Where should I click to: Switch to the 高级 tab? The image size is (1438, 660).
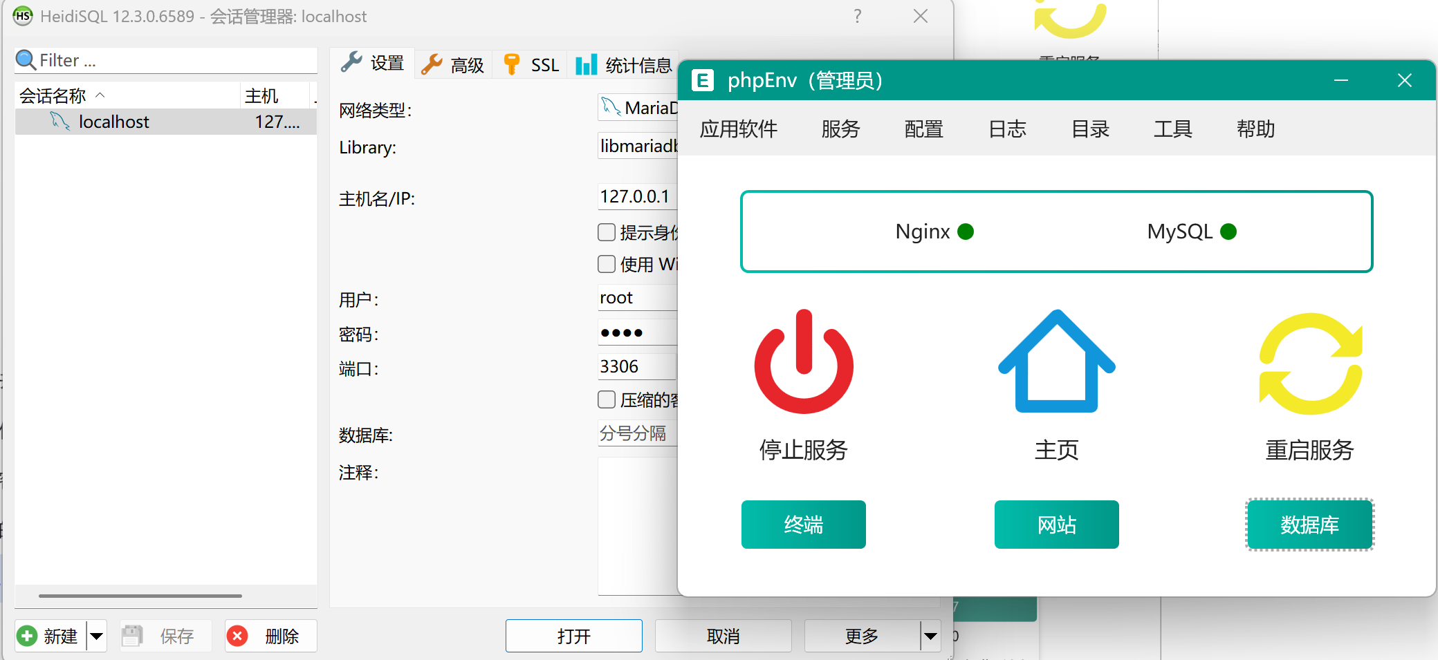click(x=453, y=65)
